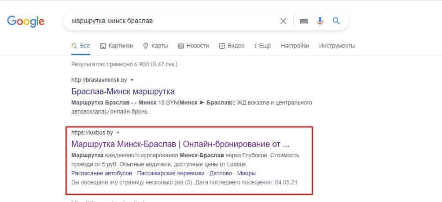Viewport: 442px width, 202px height.
Task: Open the on-screen keyboard icon
Action: (303, 21)
